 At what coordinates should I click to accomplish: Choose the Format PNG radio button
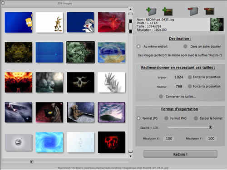[x=166, y=118]
